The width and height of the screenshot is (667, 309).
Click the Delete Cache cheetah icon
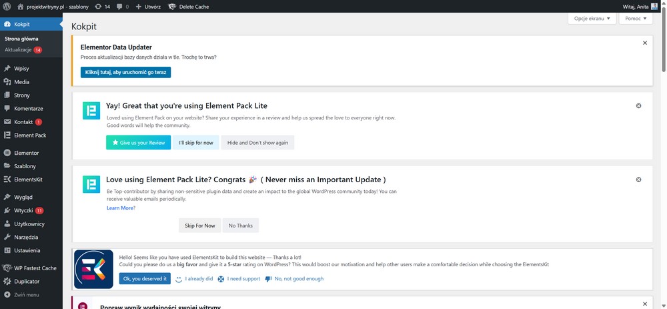[x=172, y=7]
